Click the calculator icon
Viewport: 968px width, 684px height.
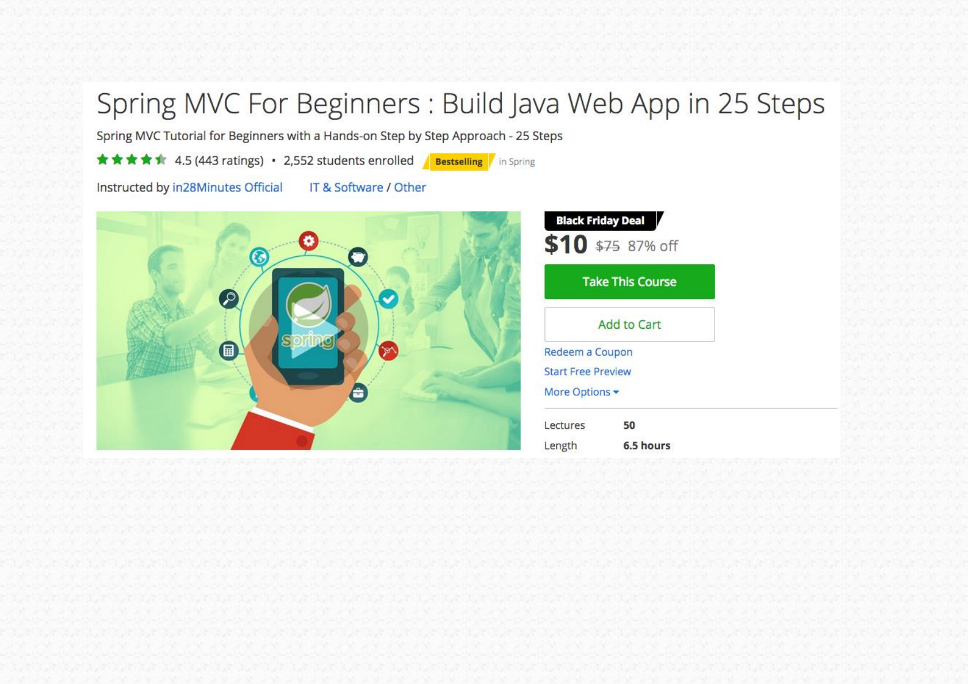[x=228, y=351]
